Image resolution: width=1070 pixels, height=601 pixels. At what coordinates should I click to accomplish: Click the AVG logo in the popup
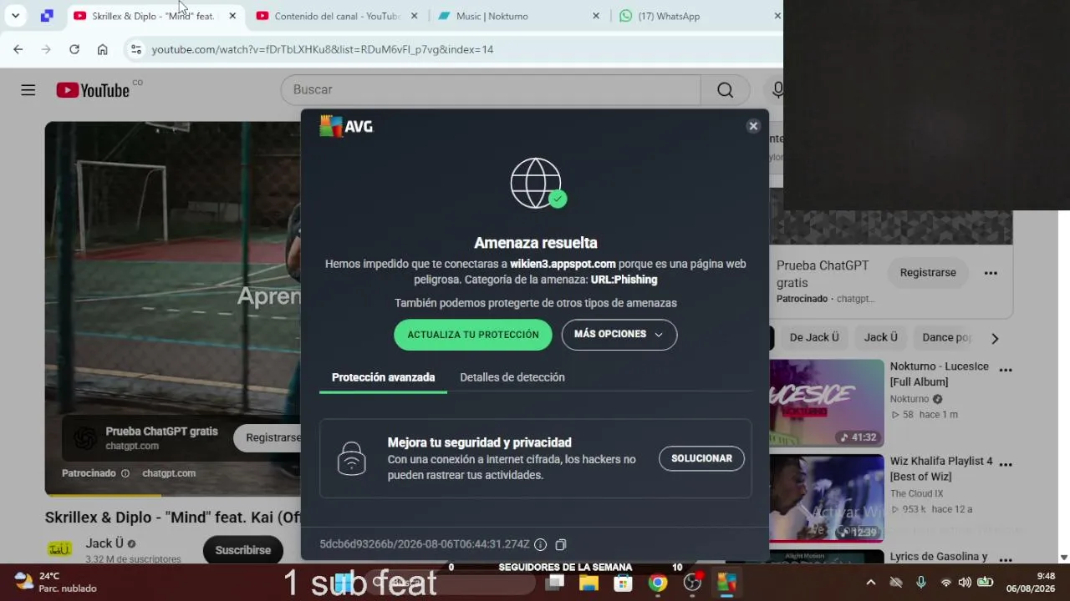346,126
